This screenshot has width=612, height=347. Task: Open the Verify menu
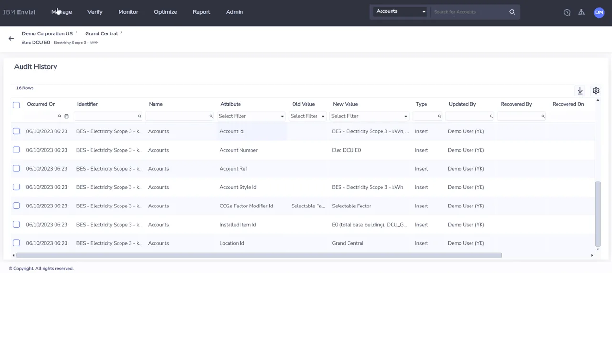click(x=95, y=12)
